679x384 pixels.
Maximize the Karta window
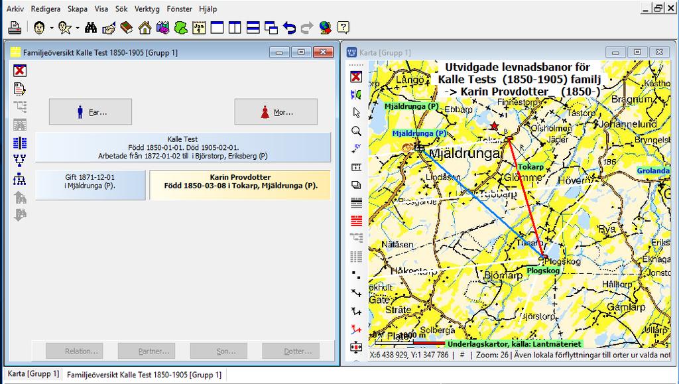pos(637,52)
